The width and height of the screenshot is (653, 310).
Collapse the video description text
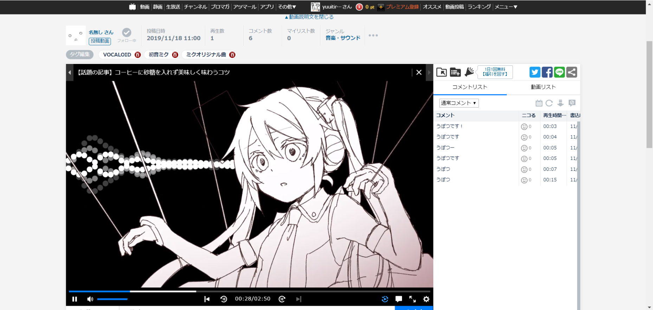309,17
